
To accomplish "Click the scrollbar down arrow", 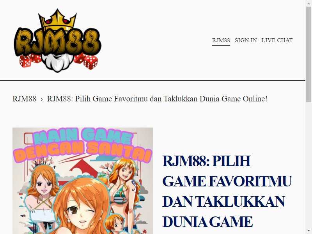I will [308, 231].
